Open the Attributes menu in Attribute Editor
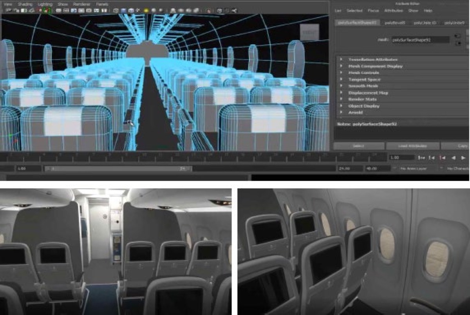This screenshot has width=470, height=315. 393,11
